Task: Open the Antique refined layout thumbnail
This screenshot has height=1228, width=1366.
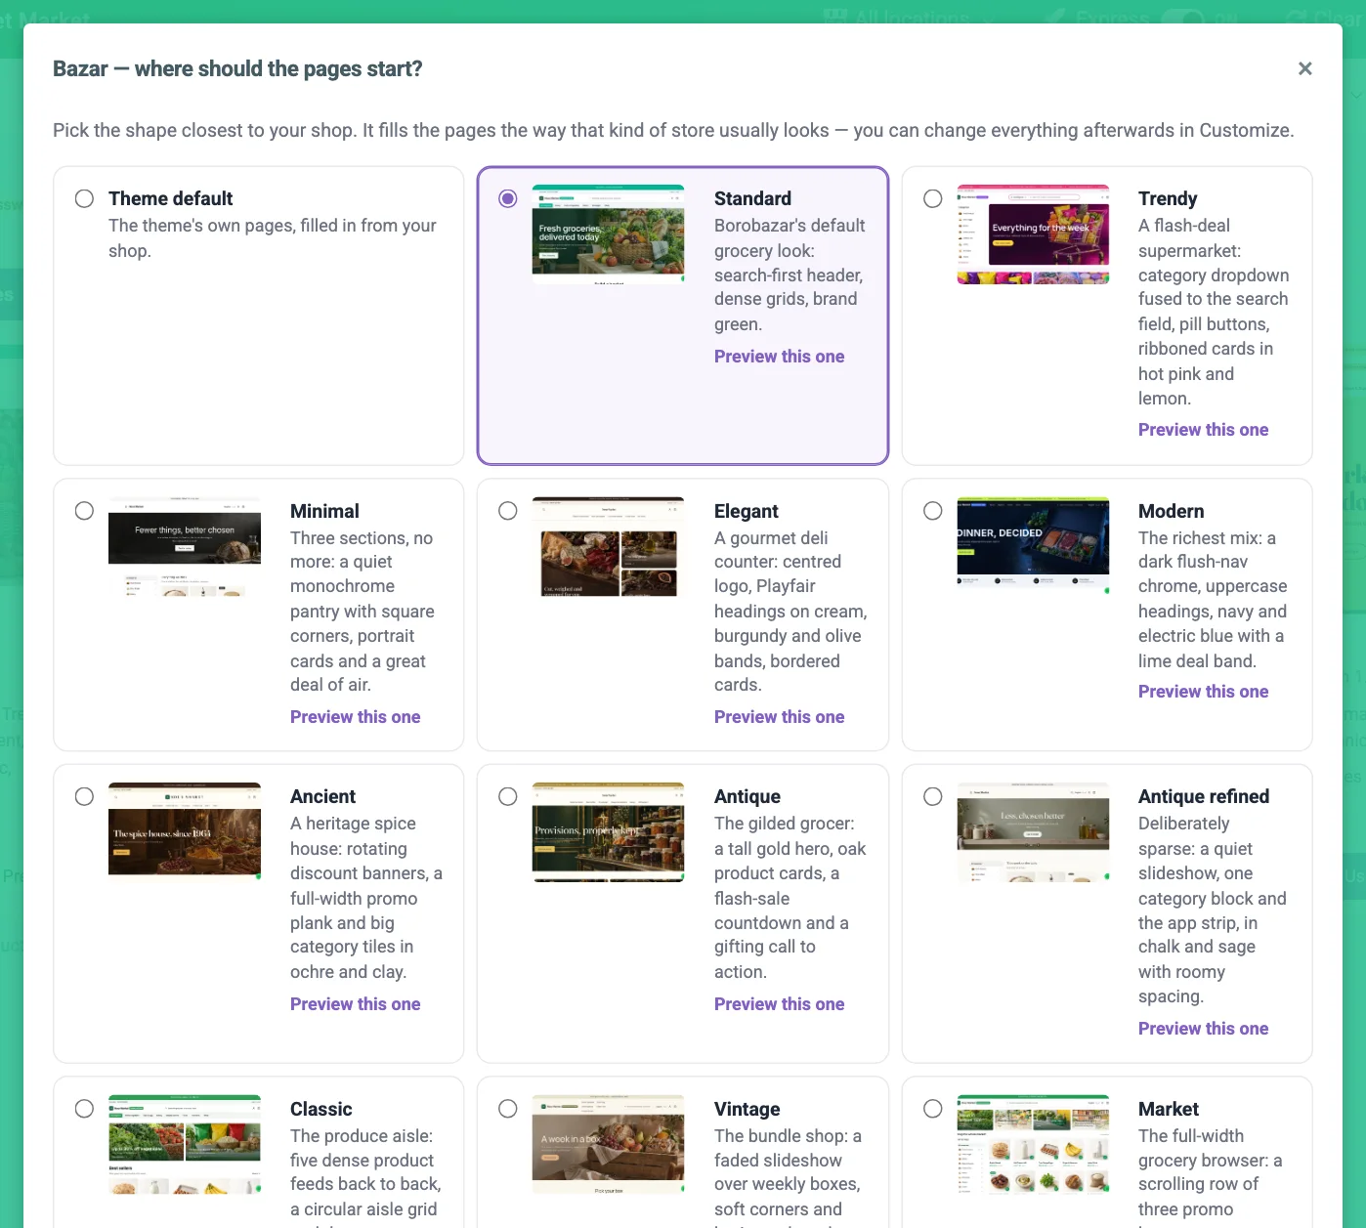Action: tap(1033, 832)
